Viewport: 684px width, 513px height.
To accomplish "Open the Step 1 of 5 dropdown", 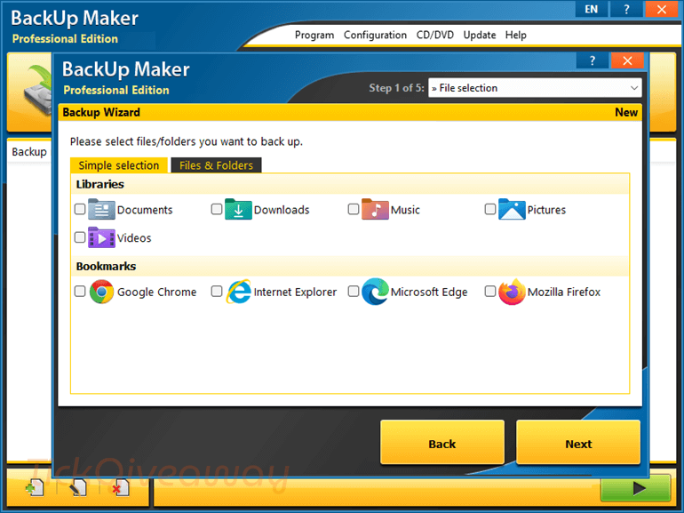I will point(535,88).
